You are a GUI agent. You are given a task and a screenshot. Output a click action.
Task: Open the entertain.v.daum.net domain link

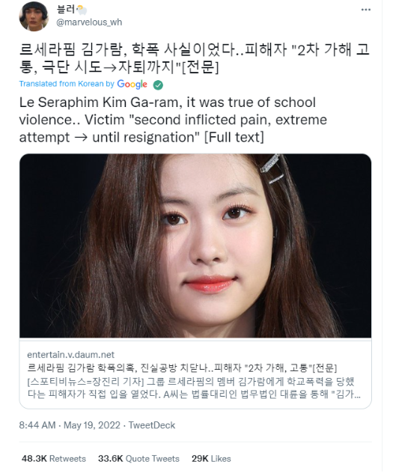71,355
